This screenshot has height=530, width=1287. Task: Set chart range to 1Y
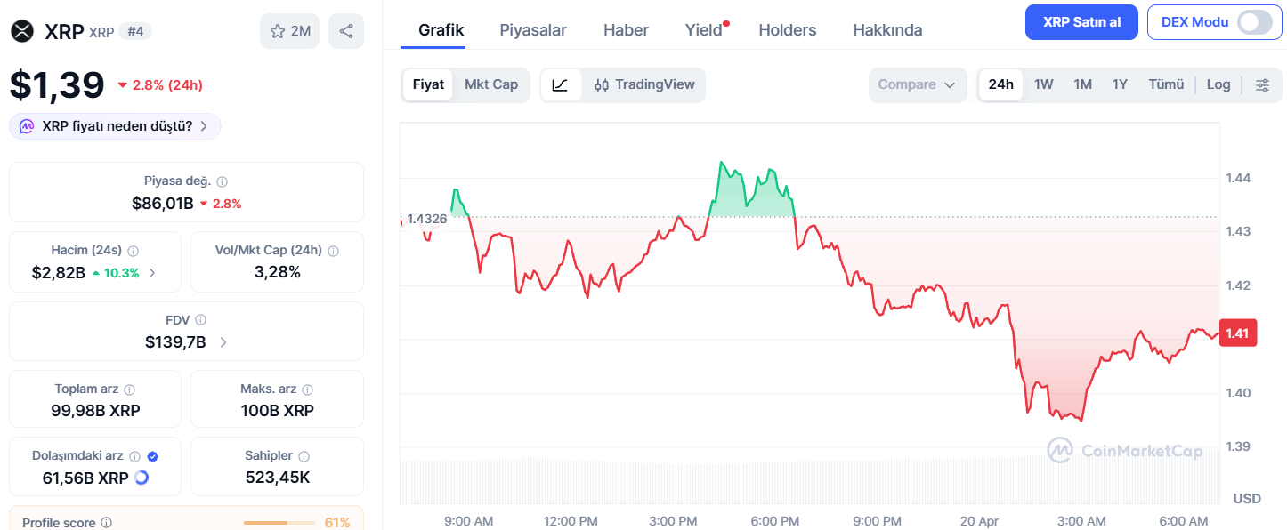coord(1120,85)
